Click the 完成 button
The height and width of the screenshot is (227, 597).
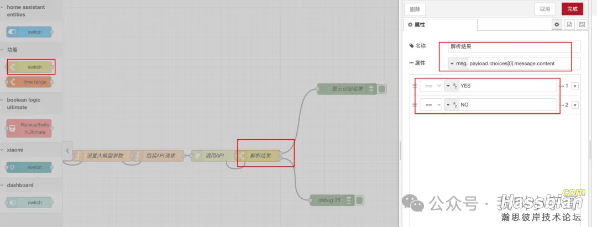(x=572, y=9)
